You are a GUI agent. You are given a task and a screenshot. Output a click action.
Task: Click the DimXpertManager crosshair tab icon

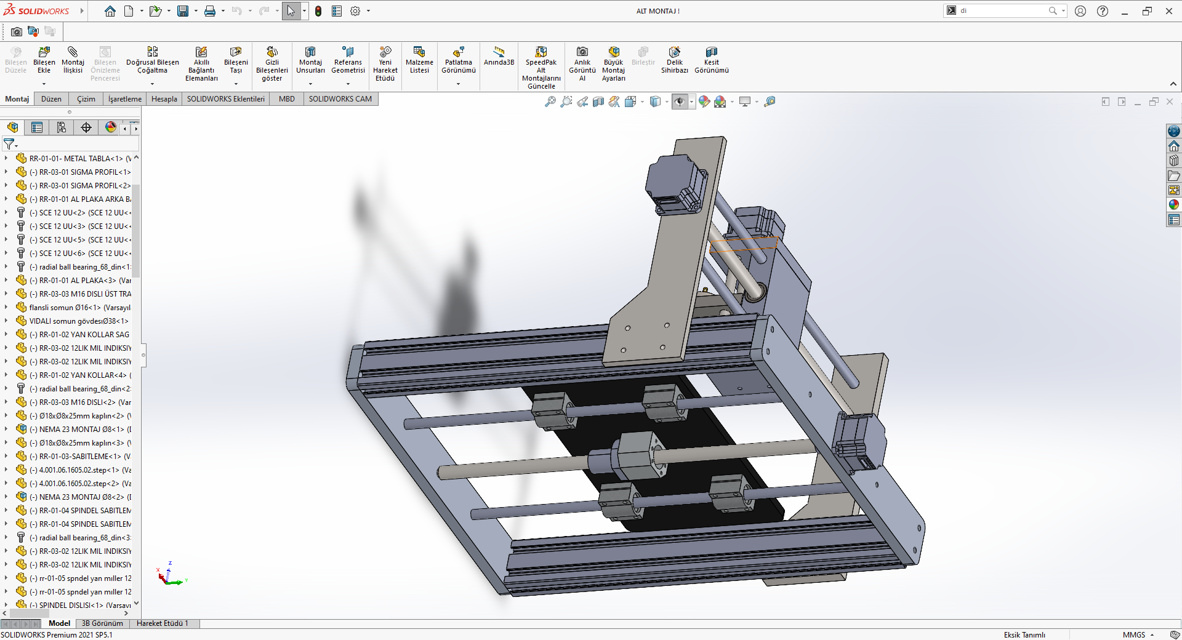point(86,127)
